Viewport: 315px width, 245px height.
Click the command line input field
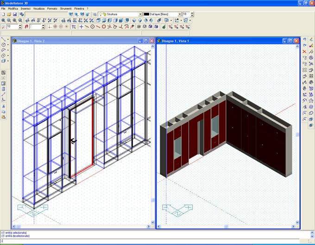(150, 241)
